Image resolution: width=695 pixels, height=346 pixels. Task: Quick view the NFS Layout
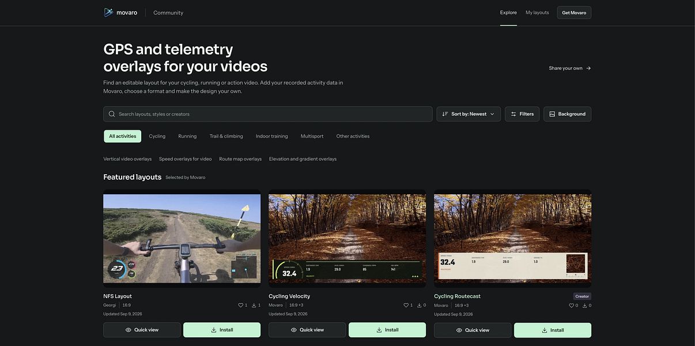point(142,330)
